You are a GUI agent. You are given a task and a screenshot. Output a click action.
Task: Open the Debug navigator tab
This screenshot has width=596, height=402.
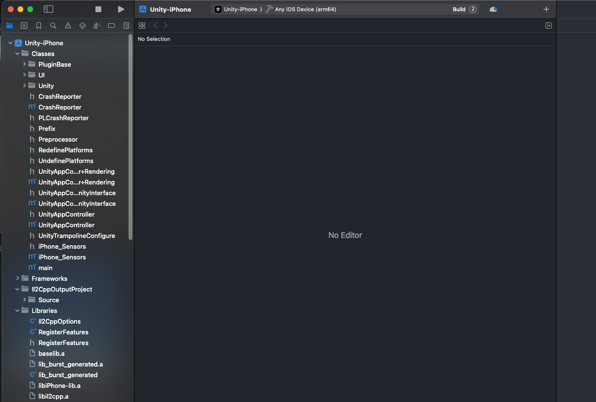[97, 26]
